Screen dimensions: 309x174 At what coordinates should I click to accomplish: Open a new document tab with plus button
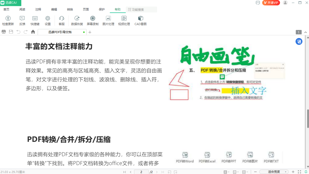pos(90,32)
